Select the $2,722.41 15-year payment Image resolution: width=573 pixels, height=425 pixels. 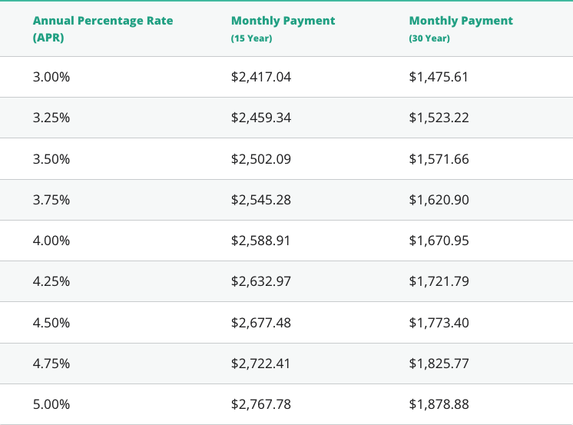pyautogui.click(x=261, y=364)
